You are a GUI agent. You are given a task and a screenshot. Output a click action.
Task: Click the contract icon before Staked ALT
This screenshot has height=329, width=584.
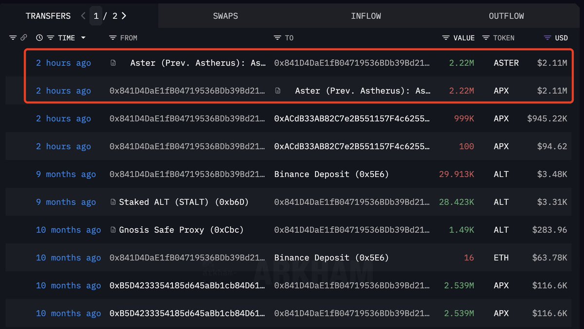pyautogui.click(x=113, y=202)
